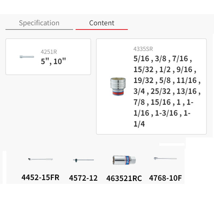Switch to the Specification tab

(x=39, y=23)
